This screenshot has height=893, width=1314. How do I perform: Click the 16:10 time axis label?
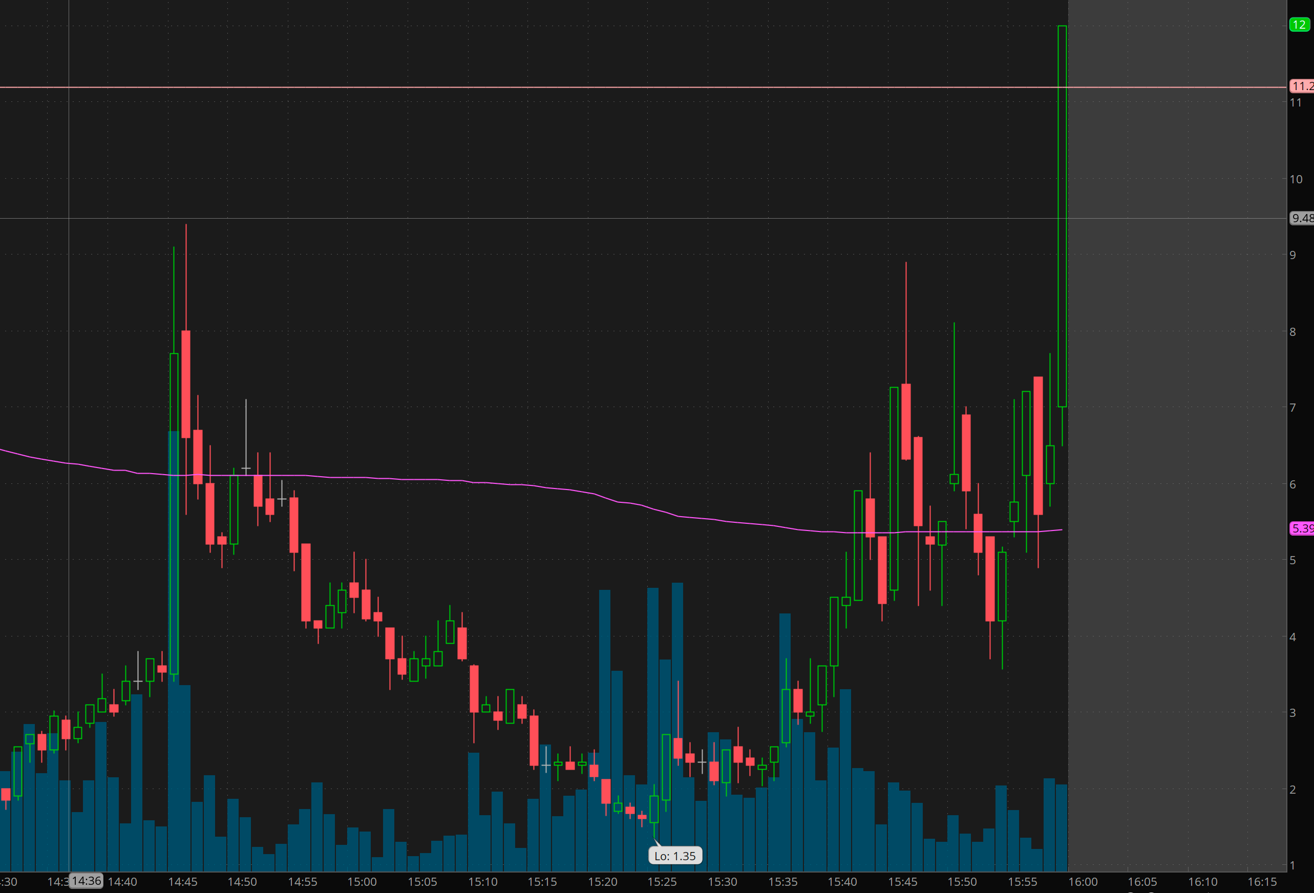(1202, 882)
